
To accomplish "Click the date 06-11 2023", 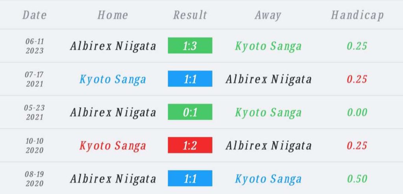I will click(35, 46).
